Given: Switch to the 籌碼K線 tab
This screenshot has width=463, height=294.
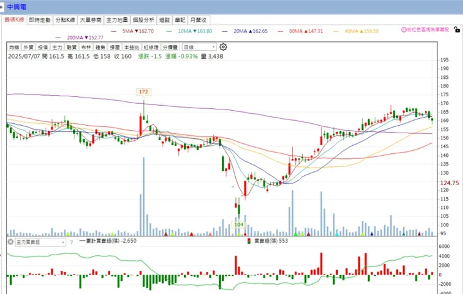Looking at the screenshot, I should (14, 20).
